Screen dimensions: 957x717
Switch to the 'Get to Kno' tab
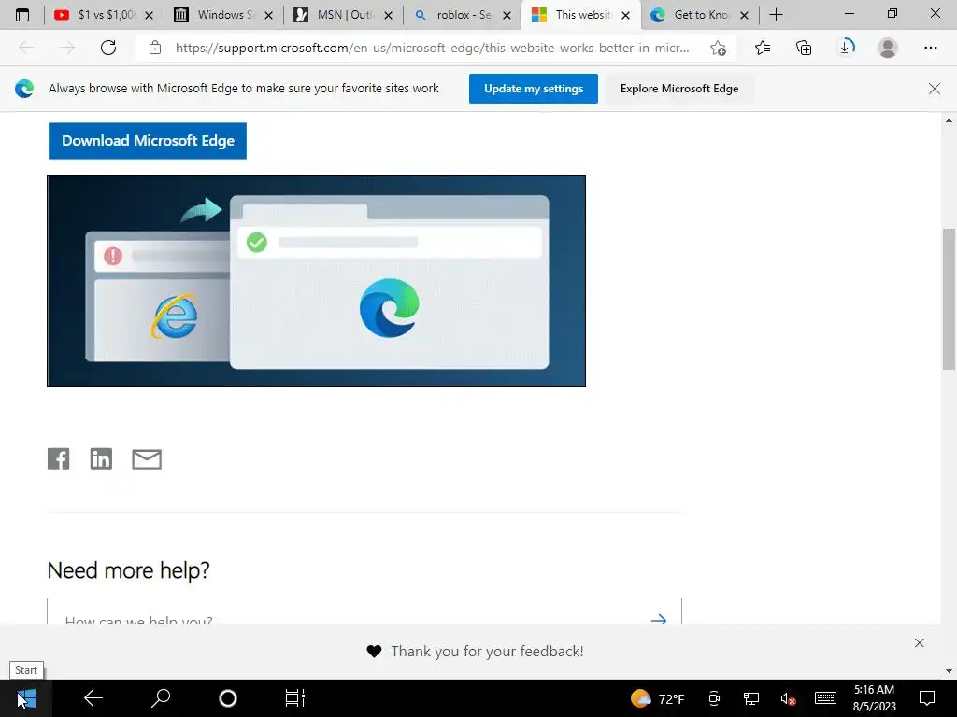point(691,15)
